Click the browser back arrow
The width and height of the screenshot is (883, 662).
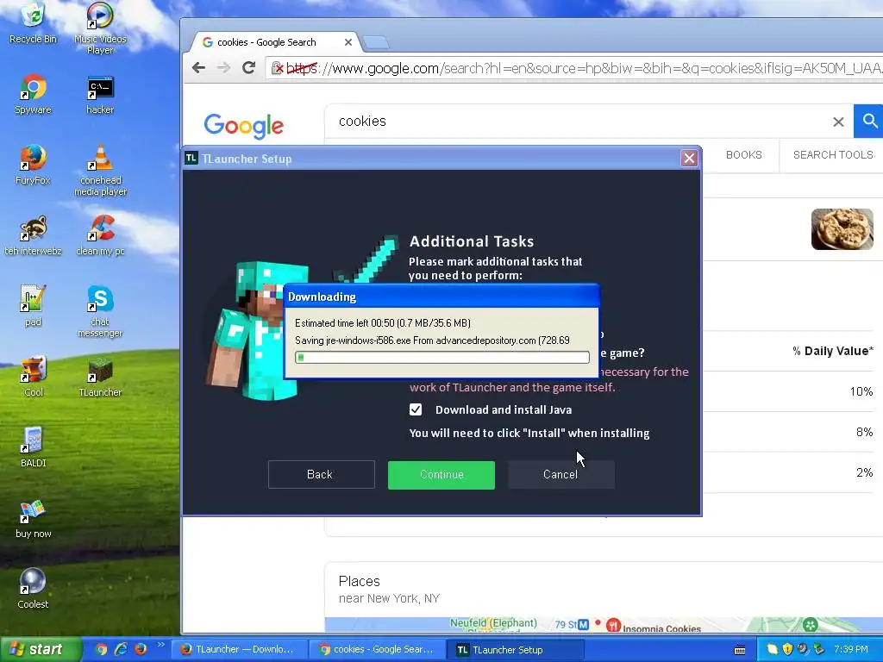(198, 68)
